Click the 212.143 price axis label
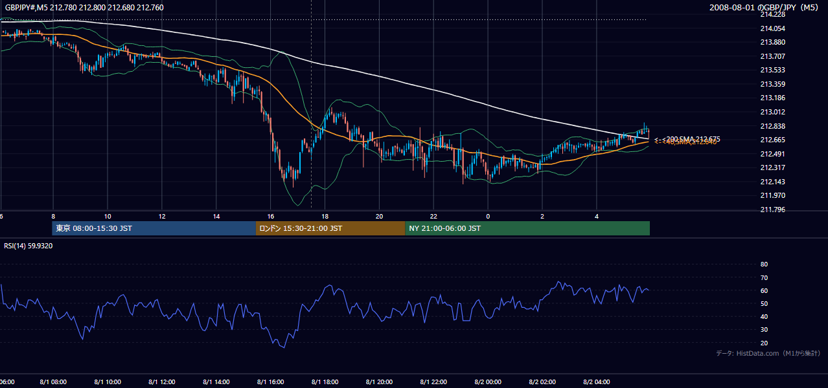Image resolution: width=828 pixels, height=388 pixels. tap(772, 182)
